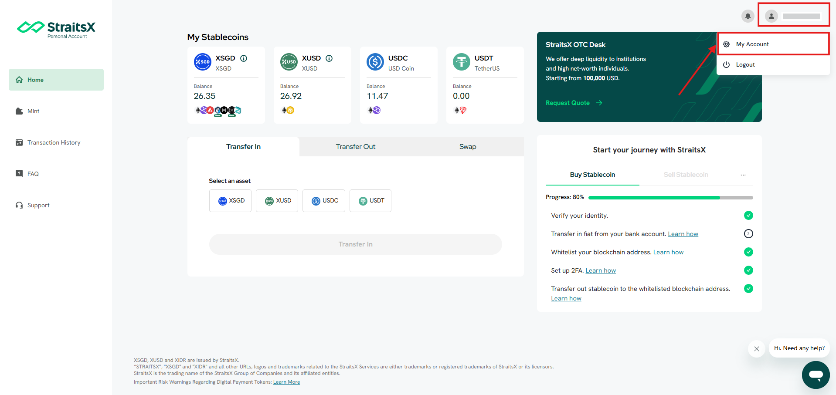836x395 pixels.
Task: Open the Buy Stablecoin tab
Action: pyautogui.click(x=592, y=175)
